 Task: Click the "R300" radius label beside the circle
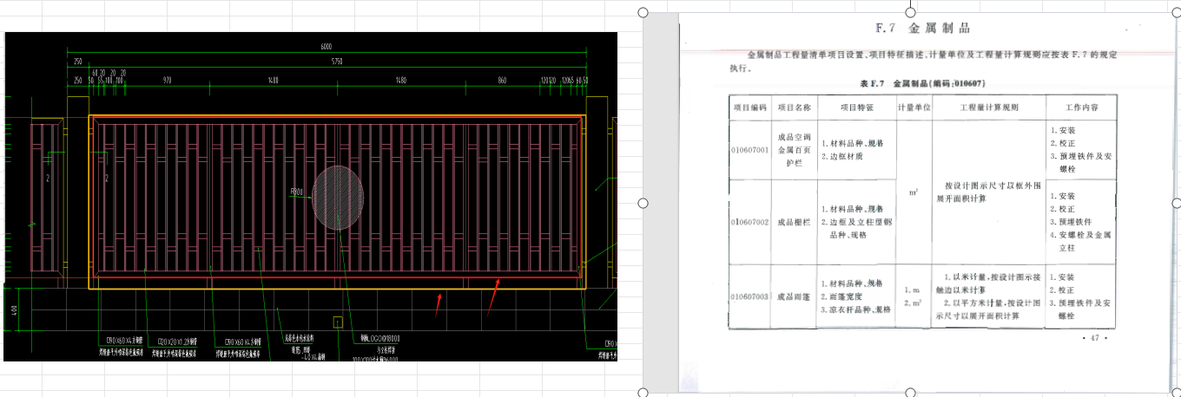click(296, 192)
